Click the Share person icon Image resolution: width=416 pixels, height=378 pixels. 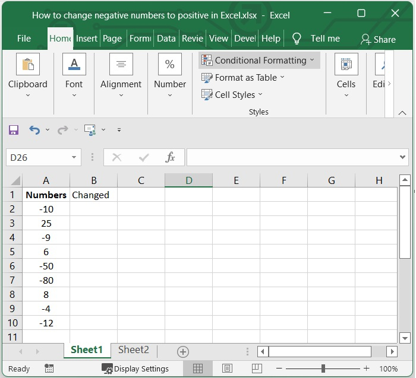point(365,40)
